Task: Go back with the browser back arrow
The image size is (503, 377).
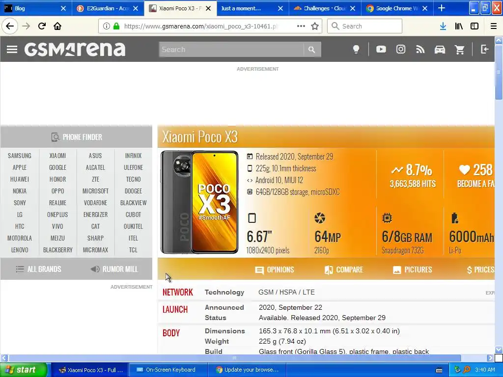Action: 10,26
